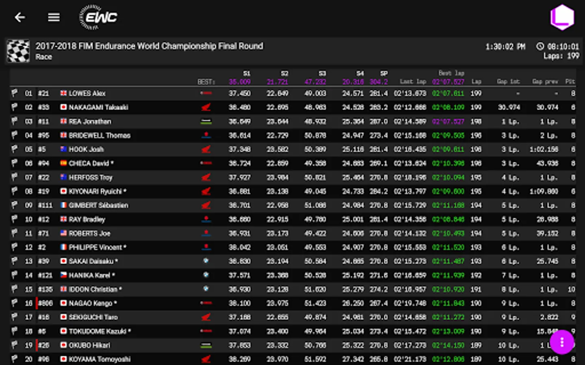Viewport: 585px width, 365px height.
Task: Tap the EWC logo
Action: 98,17
